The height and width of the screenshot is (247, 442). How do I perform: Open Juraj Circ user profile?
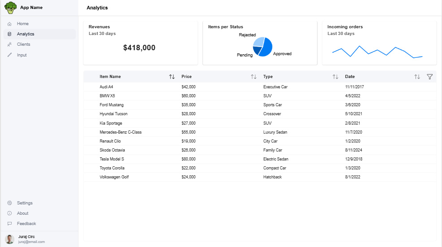(x=27, y=239)
